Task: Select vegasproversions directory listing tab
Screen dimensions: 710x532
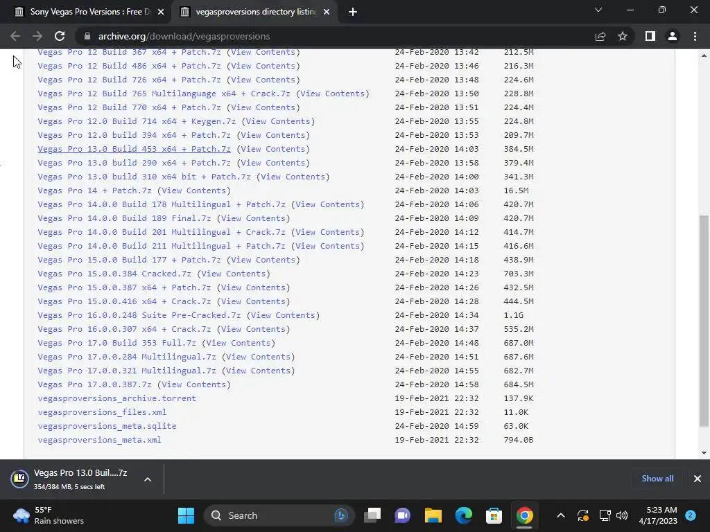Action: click(x=256, y=12)
